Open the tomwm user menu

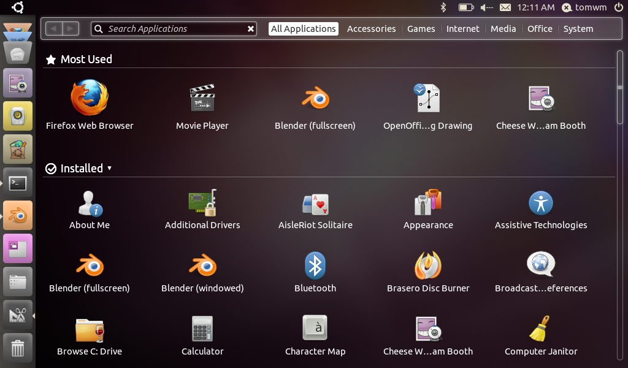pos(585,7)
